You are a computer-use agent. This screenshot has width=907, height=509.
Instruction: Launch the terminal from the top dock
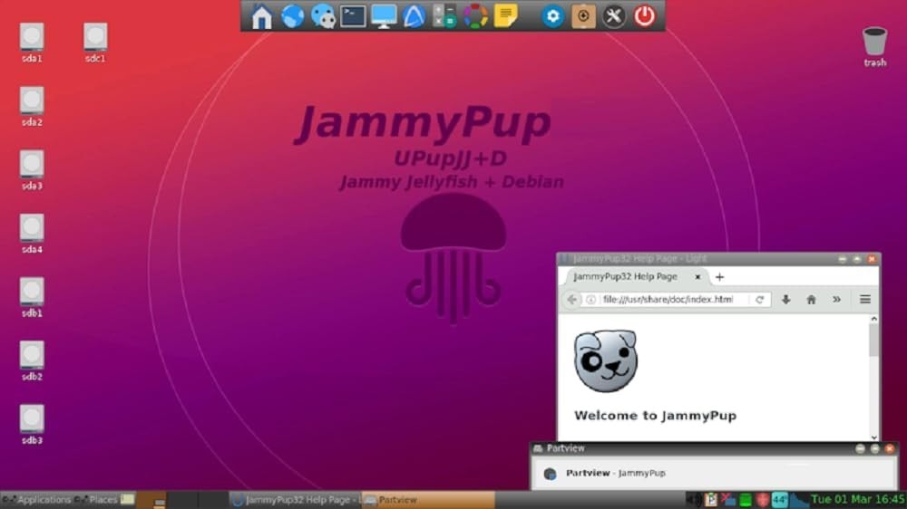pyautogui.click(x=353, y=16)
